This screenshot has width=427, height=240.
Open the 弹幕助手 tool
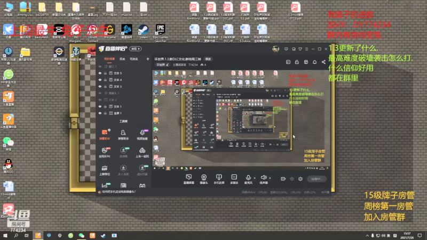tap(104, 135)
